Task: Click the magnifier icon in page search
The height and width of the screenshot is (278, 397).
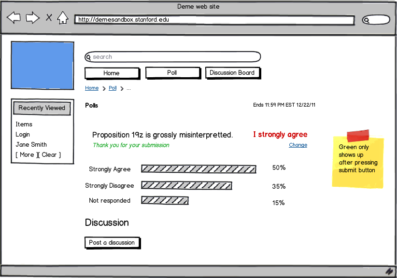Action: click(88, 57)
